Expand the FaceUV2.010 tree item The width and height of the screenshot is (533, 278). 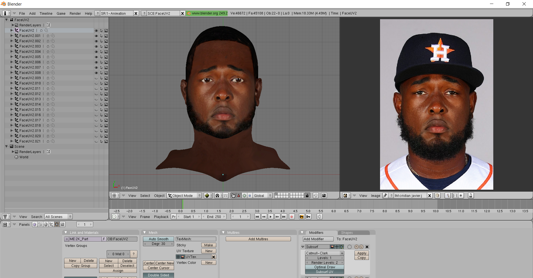12,83
